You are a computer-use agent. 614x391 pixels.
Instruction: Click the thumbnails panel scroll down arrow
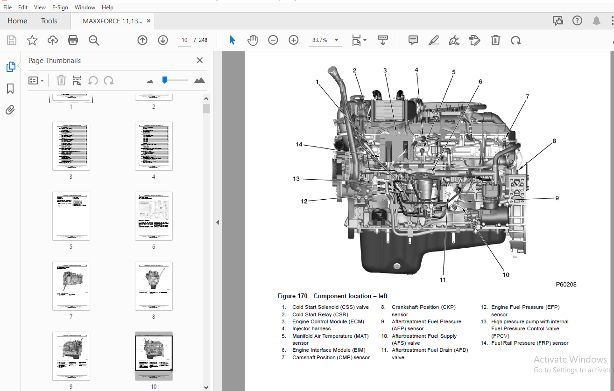pyautogui.click(x=206, y=387)
